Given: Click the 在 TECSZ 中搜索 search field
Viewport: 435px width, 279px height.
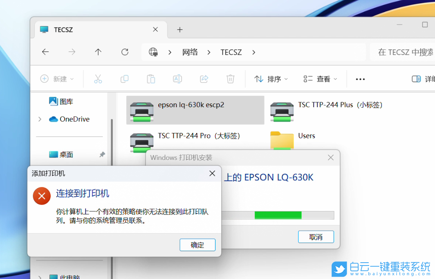Looking at the screenshot, I should pyautogui.click(x=404, y=52).
